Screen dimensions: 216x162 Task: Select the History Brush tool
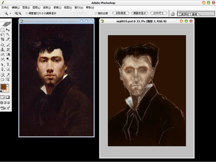click(x=8, y=50)
